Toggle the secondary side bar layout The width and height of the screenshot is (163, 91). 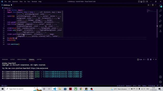(x=144, y=2)
